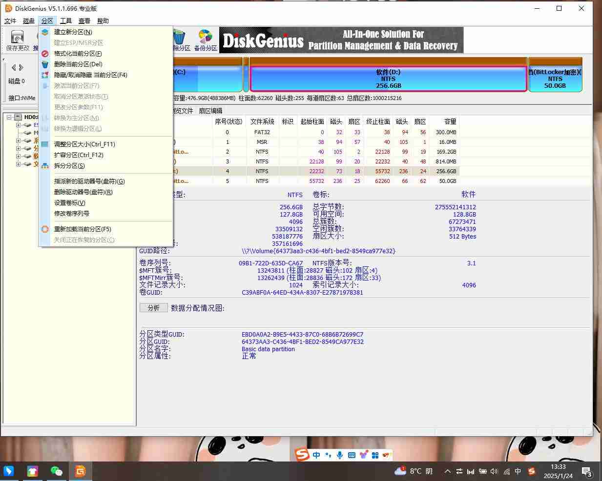This screenshot has height=481, width=602.
Task: Open the 8°C weather widget in taskbar
Action: point(415,471)
